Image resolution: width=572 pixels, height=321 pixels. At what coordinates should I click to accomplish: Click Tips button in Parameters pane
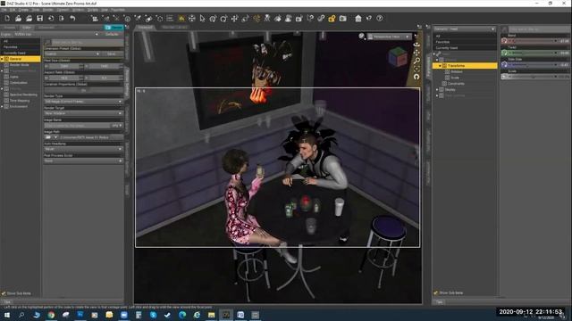[439, 302]
